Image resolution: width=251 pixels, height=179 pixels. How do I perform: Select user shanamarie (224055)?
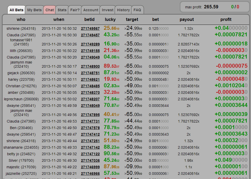point(21,147)
